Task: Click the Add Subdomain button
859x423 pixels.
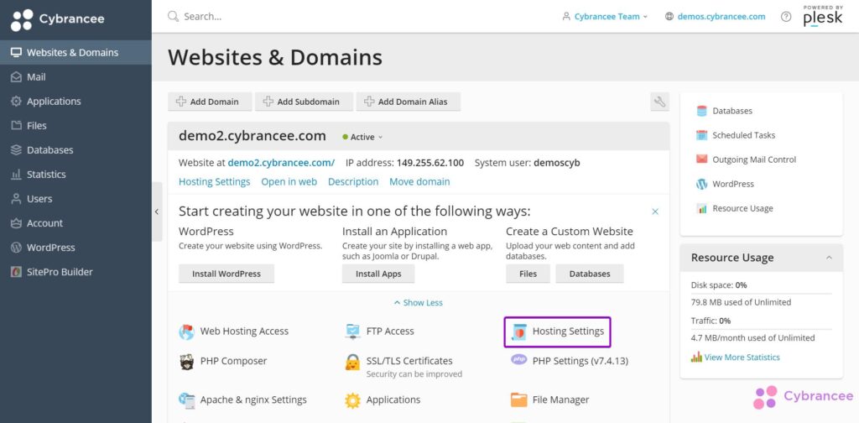Action: [304, 102]
